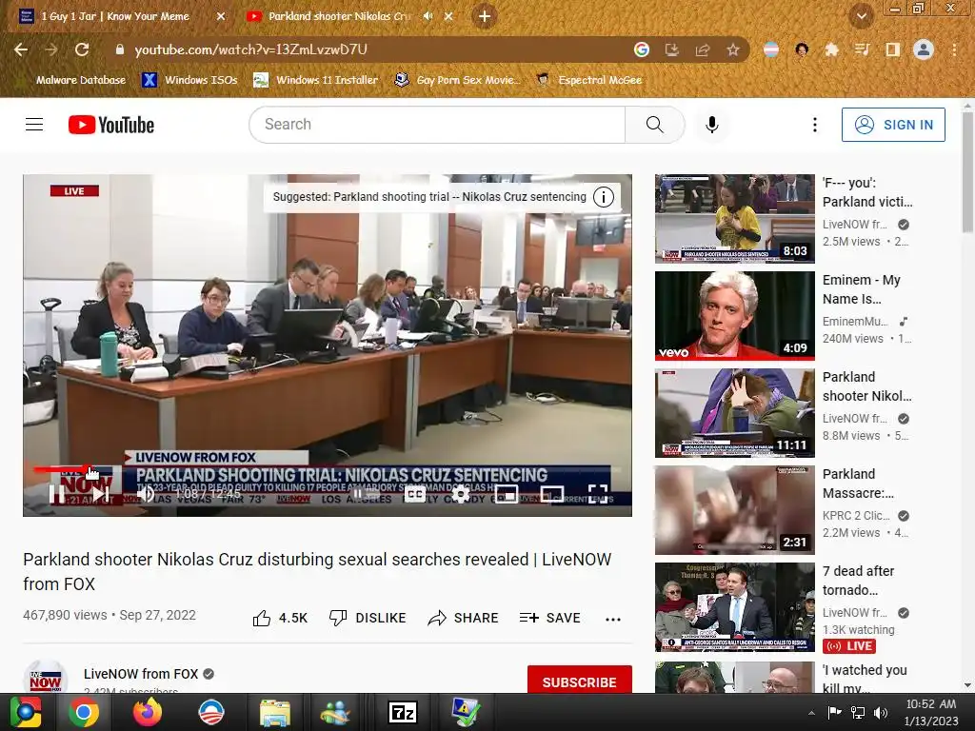
Task: Toggle the Chrome side panel
Action: pos(892,49)
